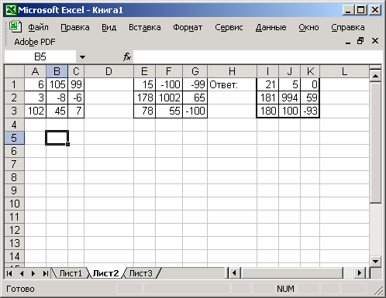386x298 pixels.
Task: Click cell containing 178
Action: click(144, 98)
